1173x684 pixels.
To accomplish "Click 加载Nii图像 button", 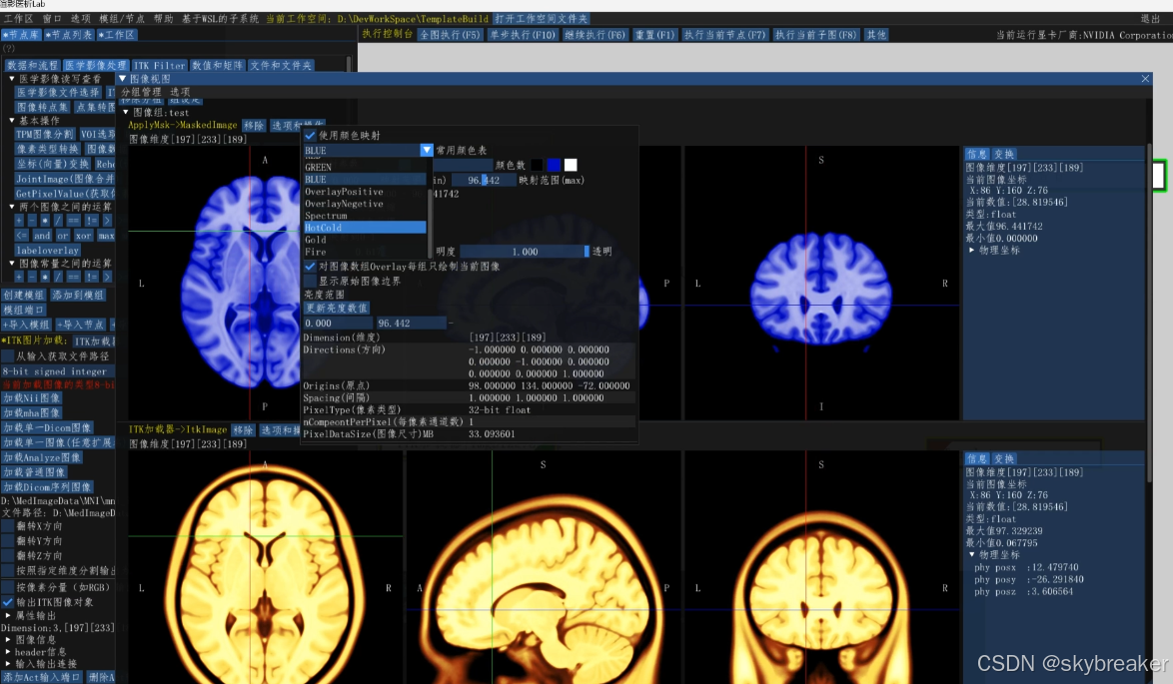I will point(31,398).
